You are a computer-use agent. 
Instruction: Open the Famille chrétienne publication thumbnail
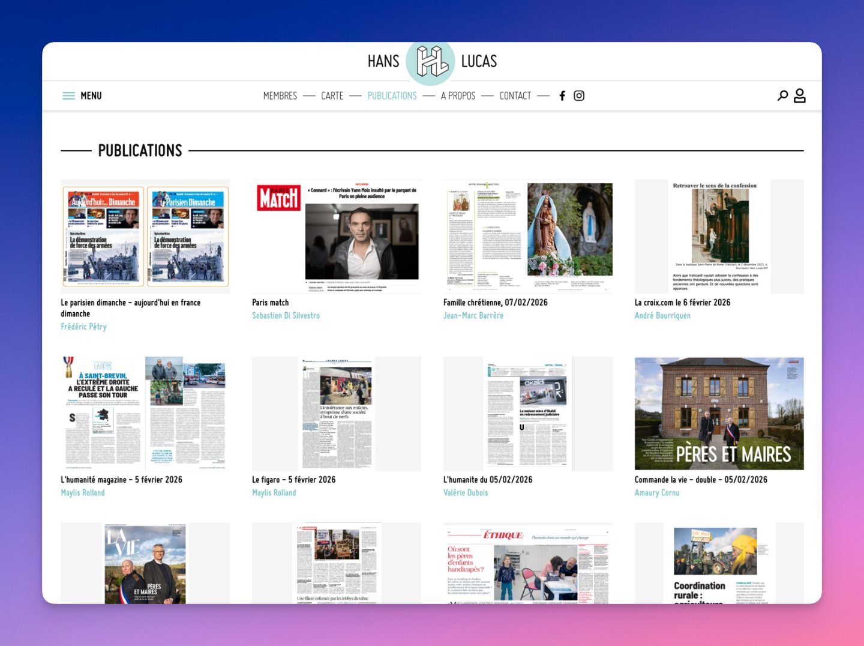528,237
